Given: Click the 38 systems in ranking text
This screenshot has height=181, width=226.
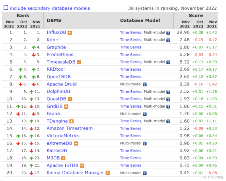Looking at the screenshot, I should pyautogui.click(x=172, y=8).
